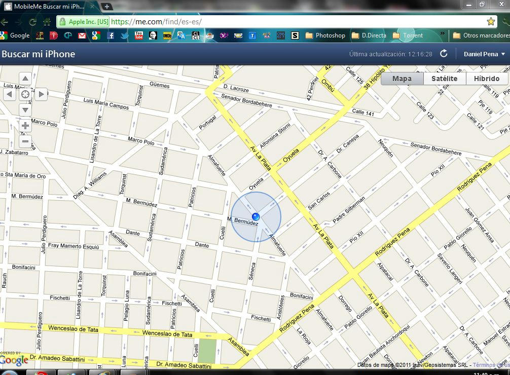The width and height of the screenshot is (510, 375).
Task: Open the Google bookmark
Action: (x=15, y=35)
